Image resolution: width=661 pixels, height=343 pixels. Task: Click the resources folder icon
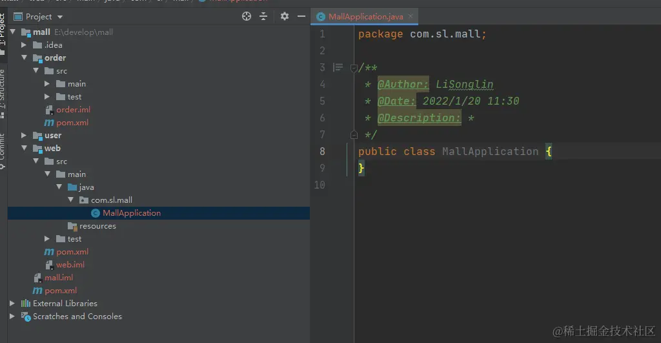[x=72, y=226]
